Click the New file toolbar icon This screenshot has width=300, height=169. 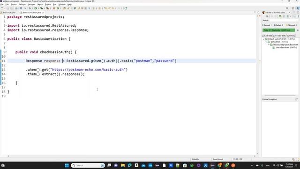(x=2, y=8)
